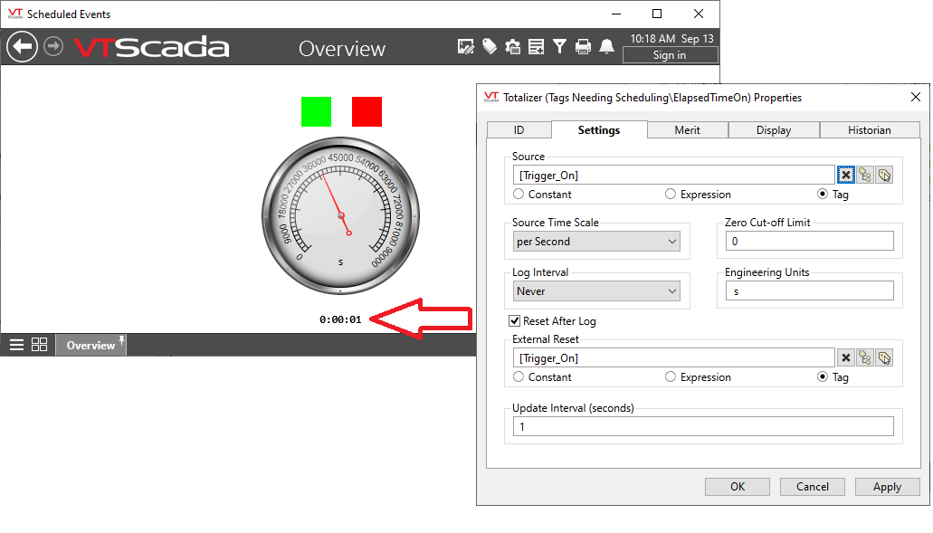Screen dimensions: 933x533
Task: Open alarms with the bell icon
Action: point(607,46)
